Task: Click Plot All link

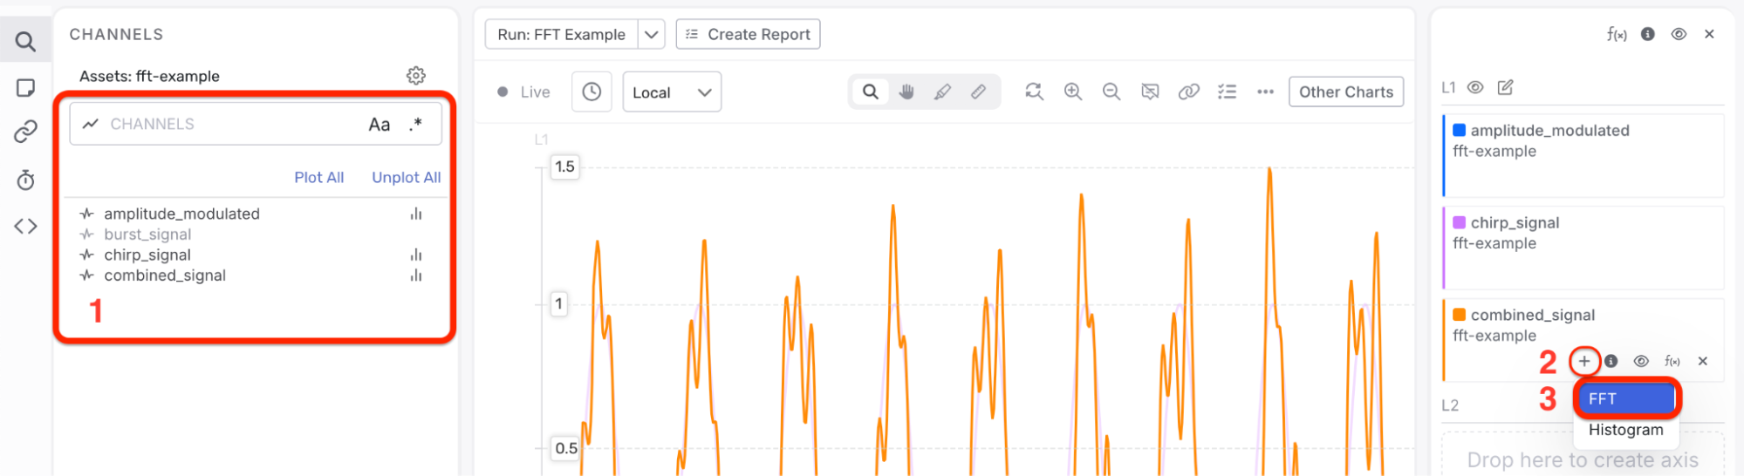Action: coord(319,178)
